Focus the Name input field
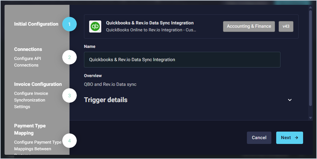Viewport: 317px width, 159px height. pyautogui.click(x=182, y=60)
